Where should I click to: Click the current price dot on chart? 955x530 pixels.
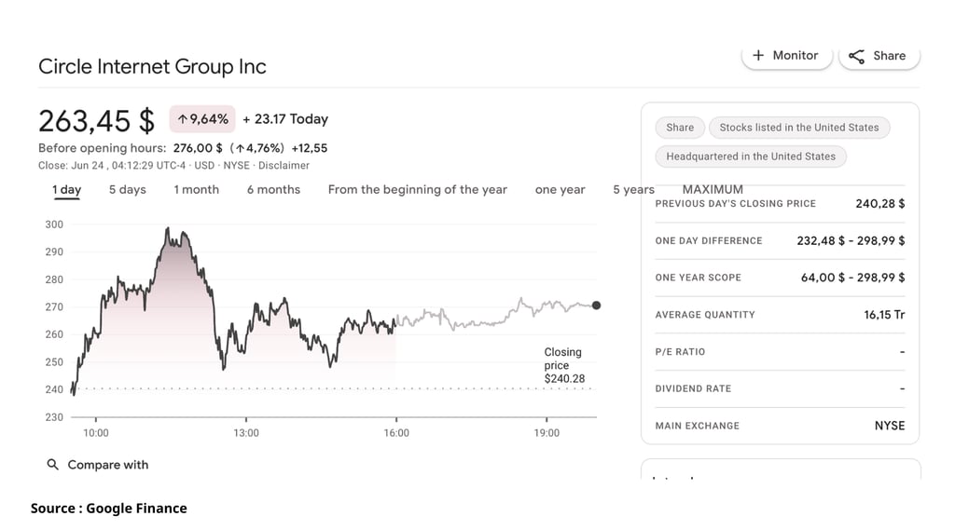(596, 306)
